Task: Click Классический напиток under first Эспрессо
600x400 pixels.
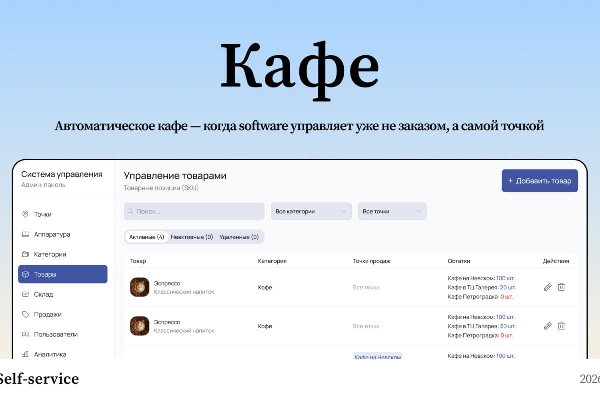Action: click(x=184, y=292)
